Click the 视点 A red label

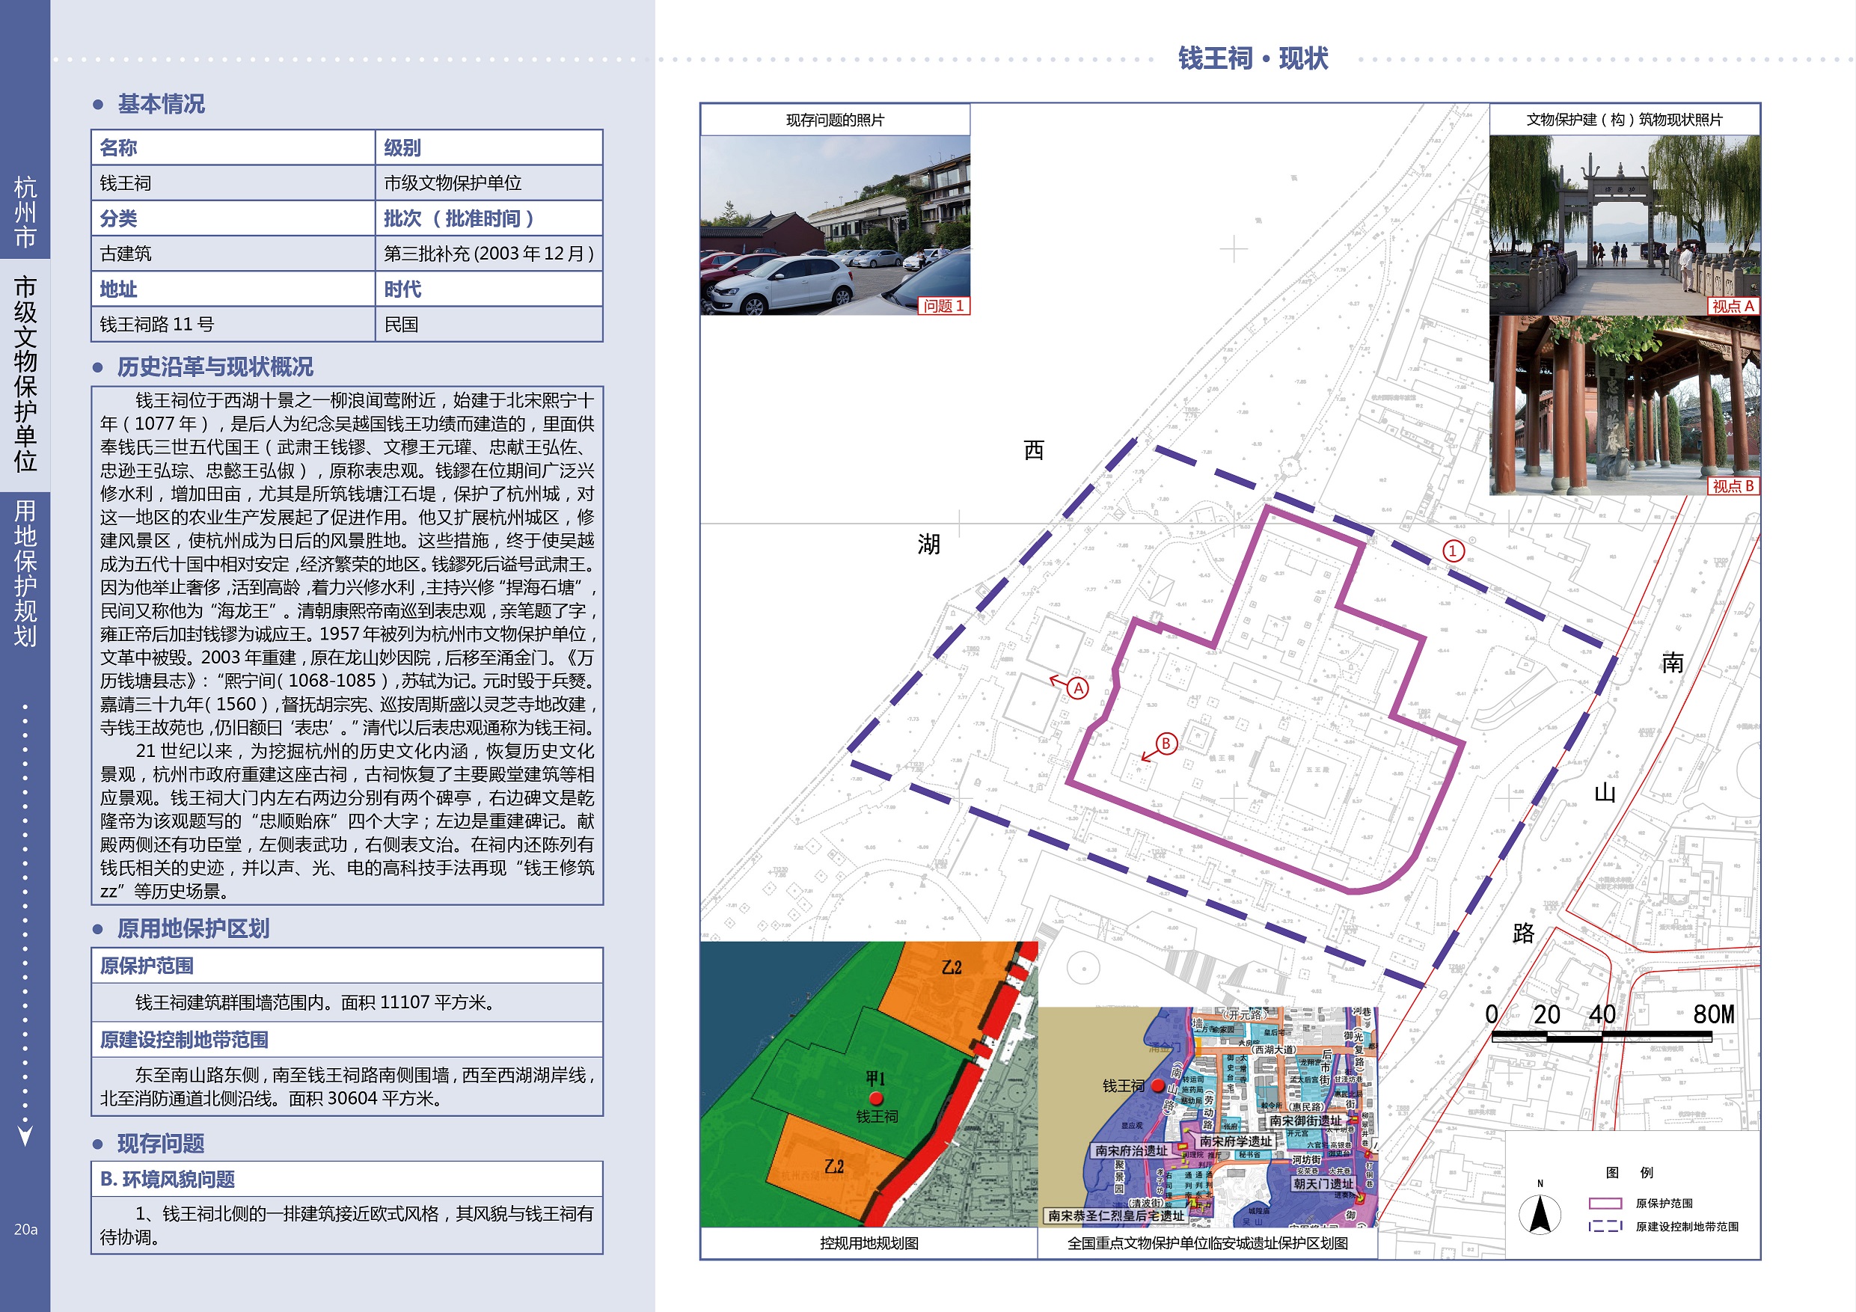pyautogui.click(x=1733, y=307)
